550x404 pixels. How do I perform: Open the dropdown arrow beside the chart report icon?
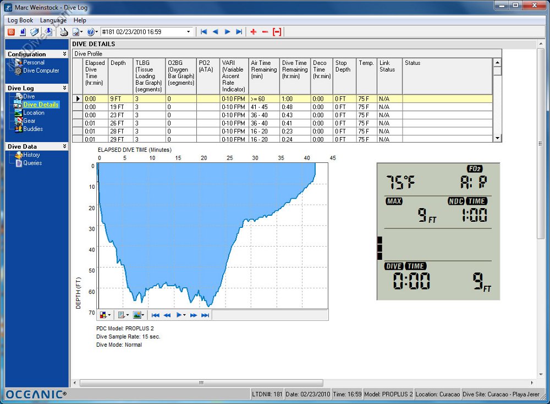point(128,315)
